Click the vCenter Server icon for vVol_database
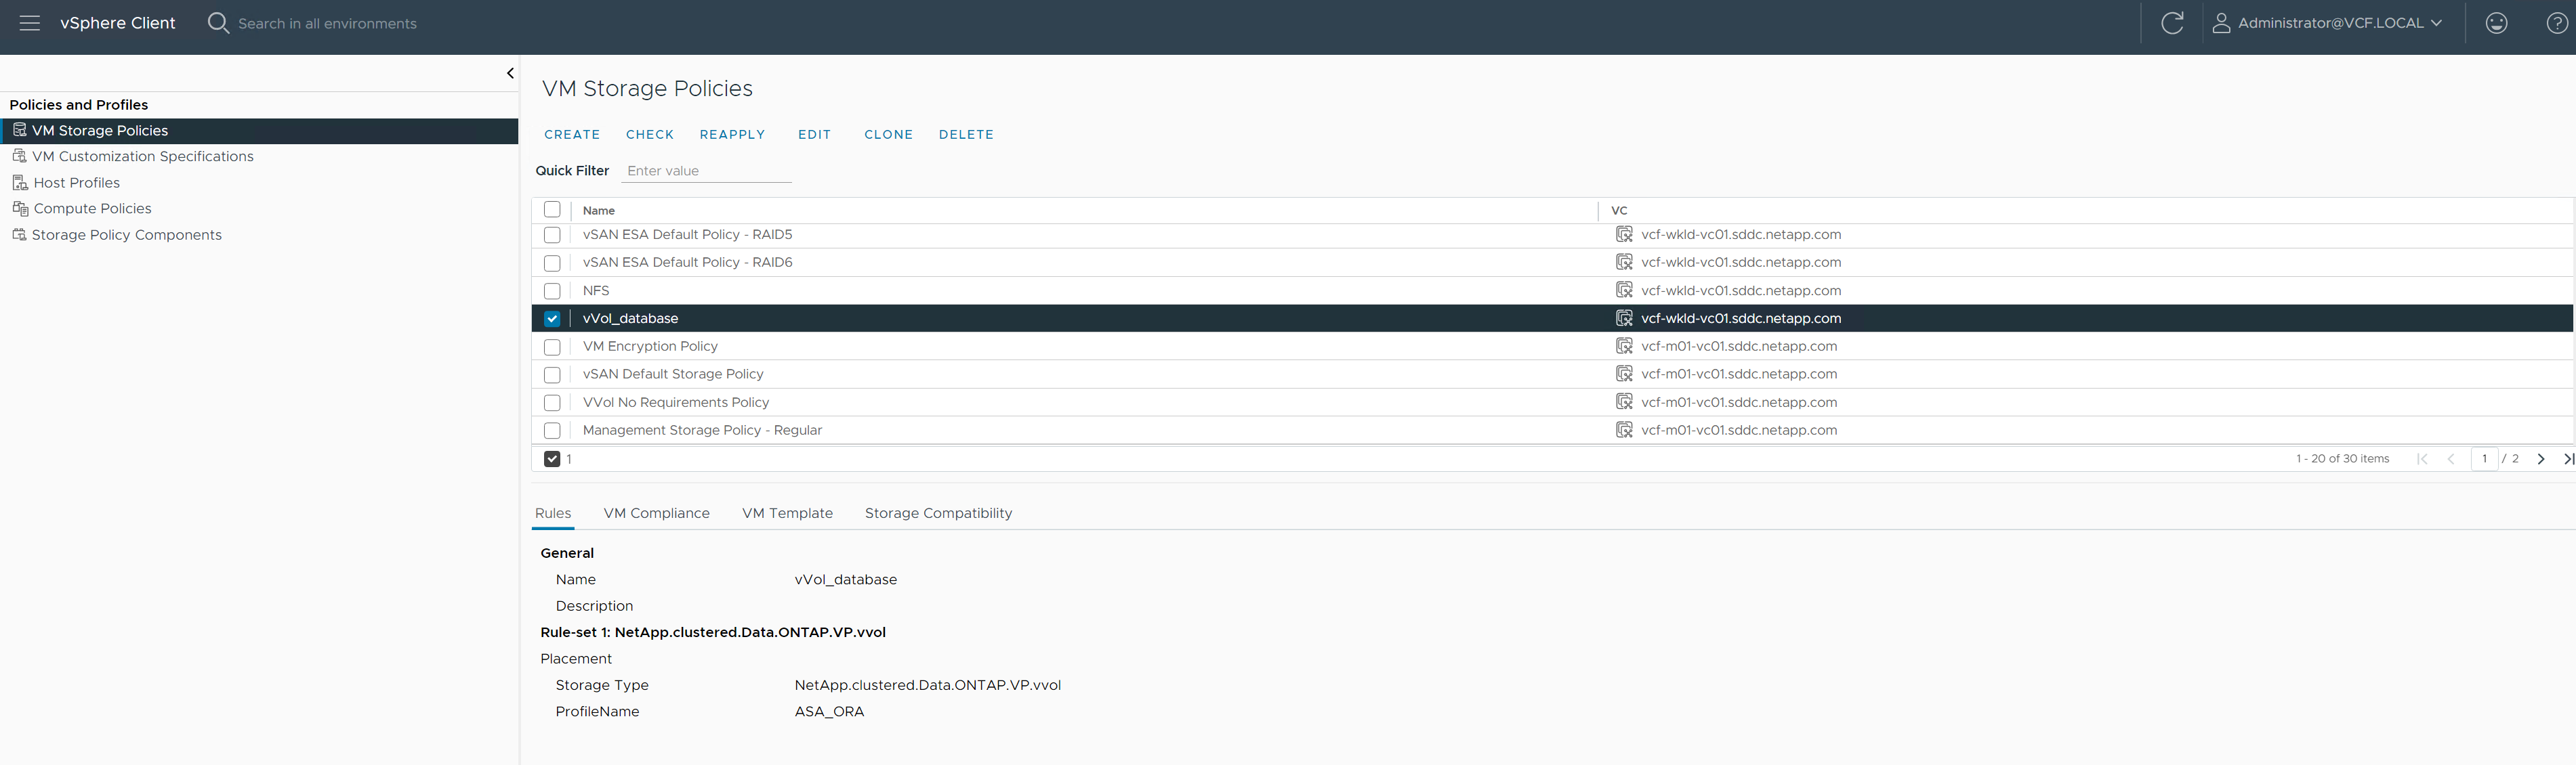2576x765 pixels. pyautogui.click(x=1623, y=317)
